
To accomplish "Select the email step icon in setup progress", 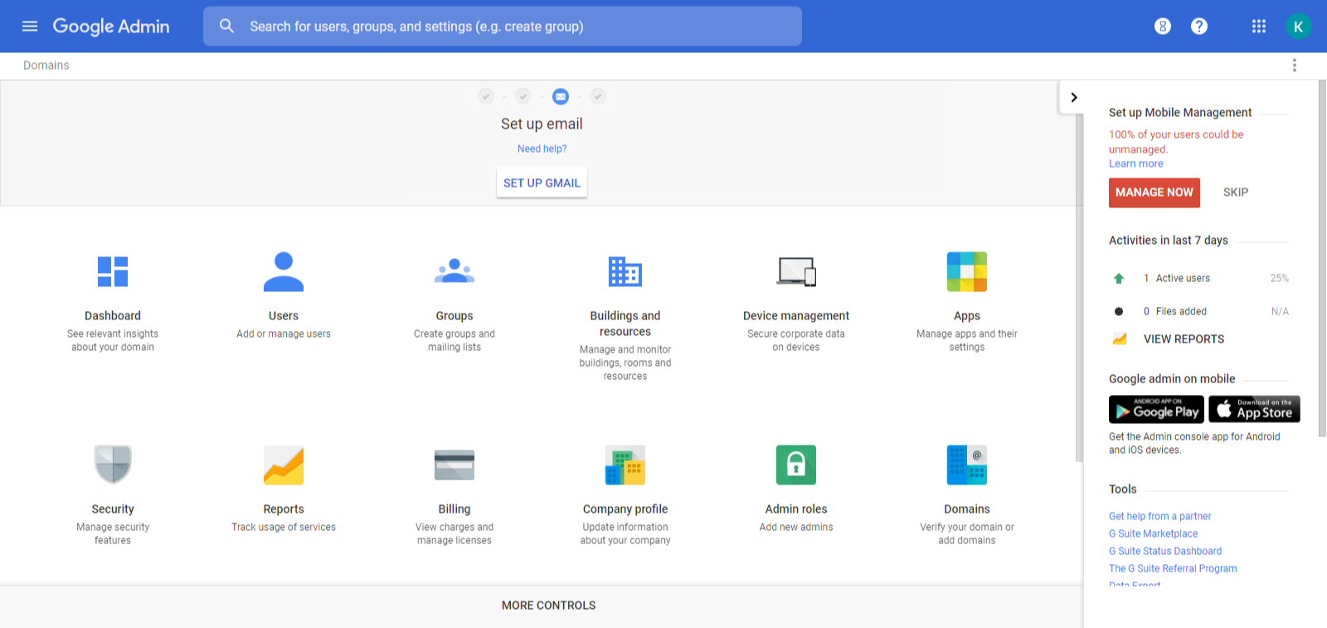I will (x=561, y=96).
